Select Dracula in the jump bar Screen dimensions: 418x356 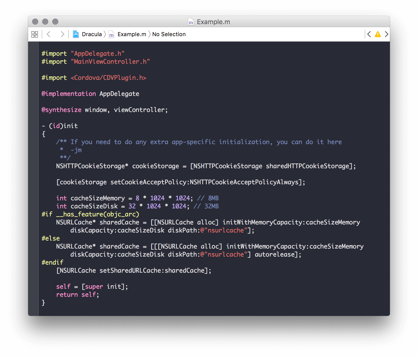coord(92,34)
